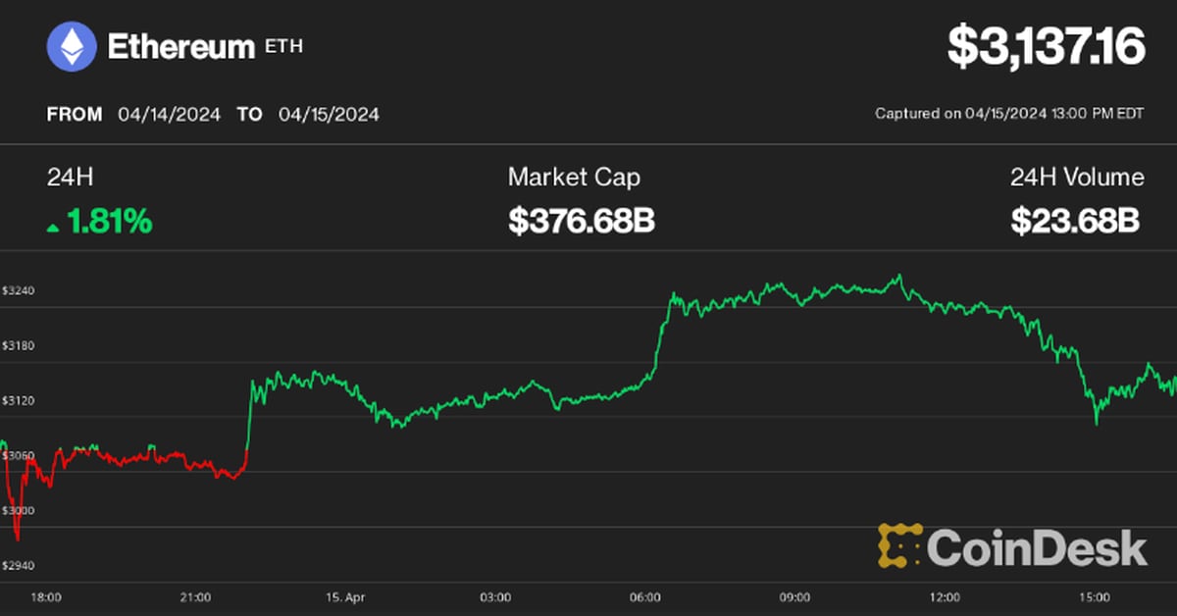This screenshot has height=616, width=1177.
Task: Click the Ethereum diamond logo icon
Action: tap(72, 47)
